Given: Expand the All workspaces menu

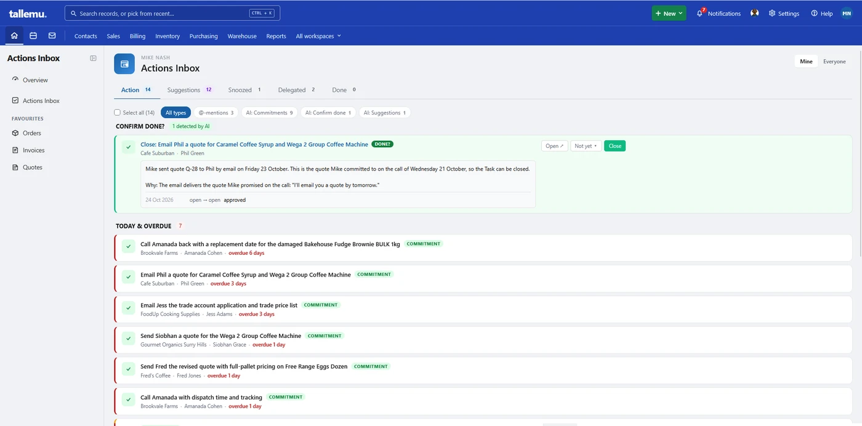Looking at the screenshot, I should pos(318,36).
